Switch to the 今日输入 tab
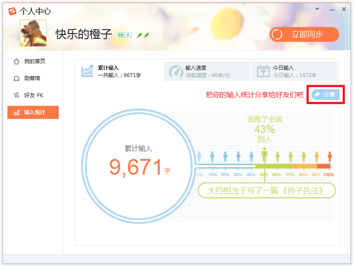Screen dimensions: 354x267 pyautogui.click(x=295, y=71)
